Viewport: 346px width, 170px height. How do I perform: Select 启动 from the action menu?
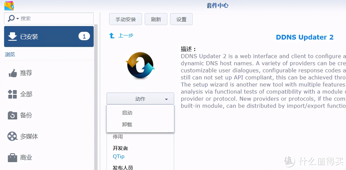(x=127, y=113)
